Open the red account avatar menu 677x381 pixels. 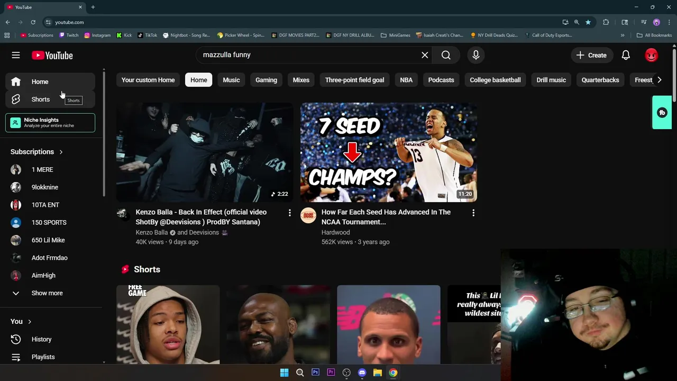[651, 55]
